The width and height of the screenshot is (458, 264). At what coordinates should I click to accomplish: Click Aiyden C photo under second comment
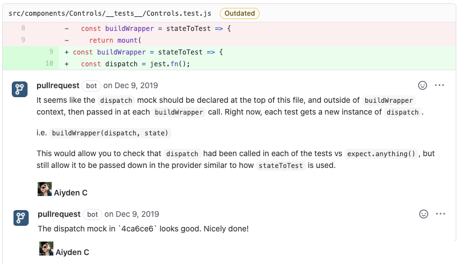47,248
